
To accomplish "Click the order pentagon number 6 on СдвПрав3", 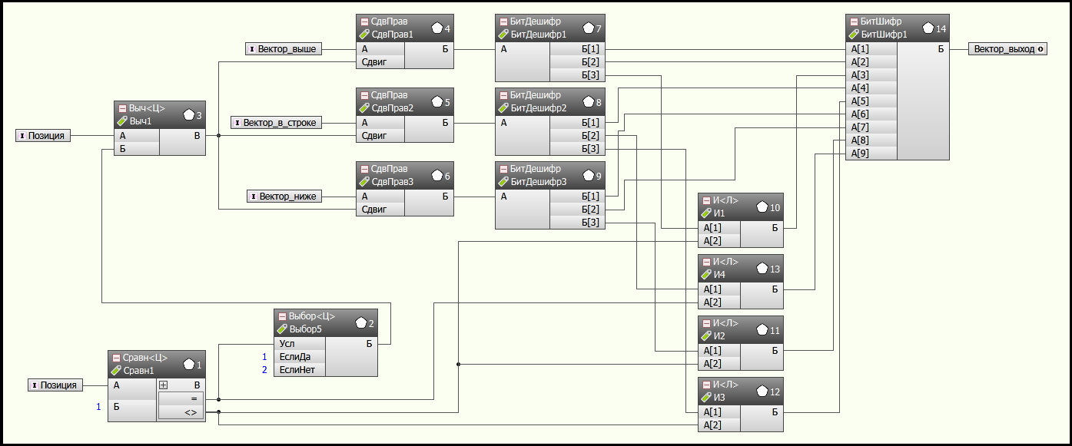I will coord(437,175).
